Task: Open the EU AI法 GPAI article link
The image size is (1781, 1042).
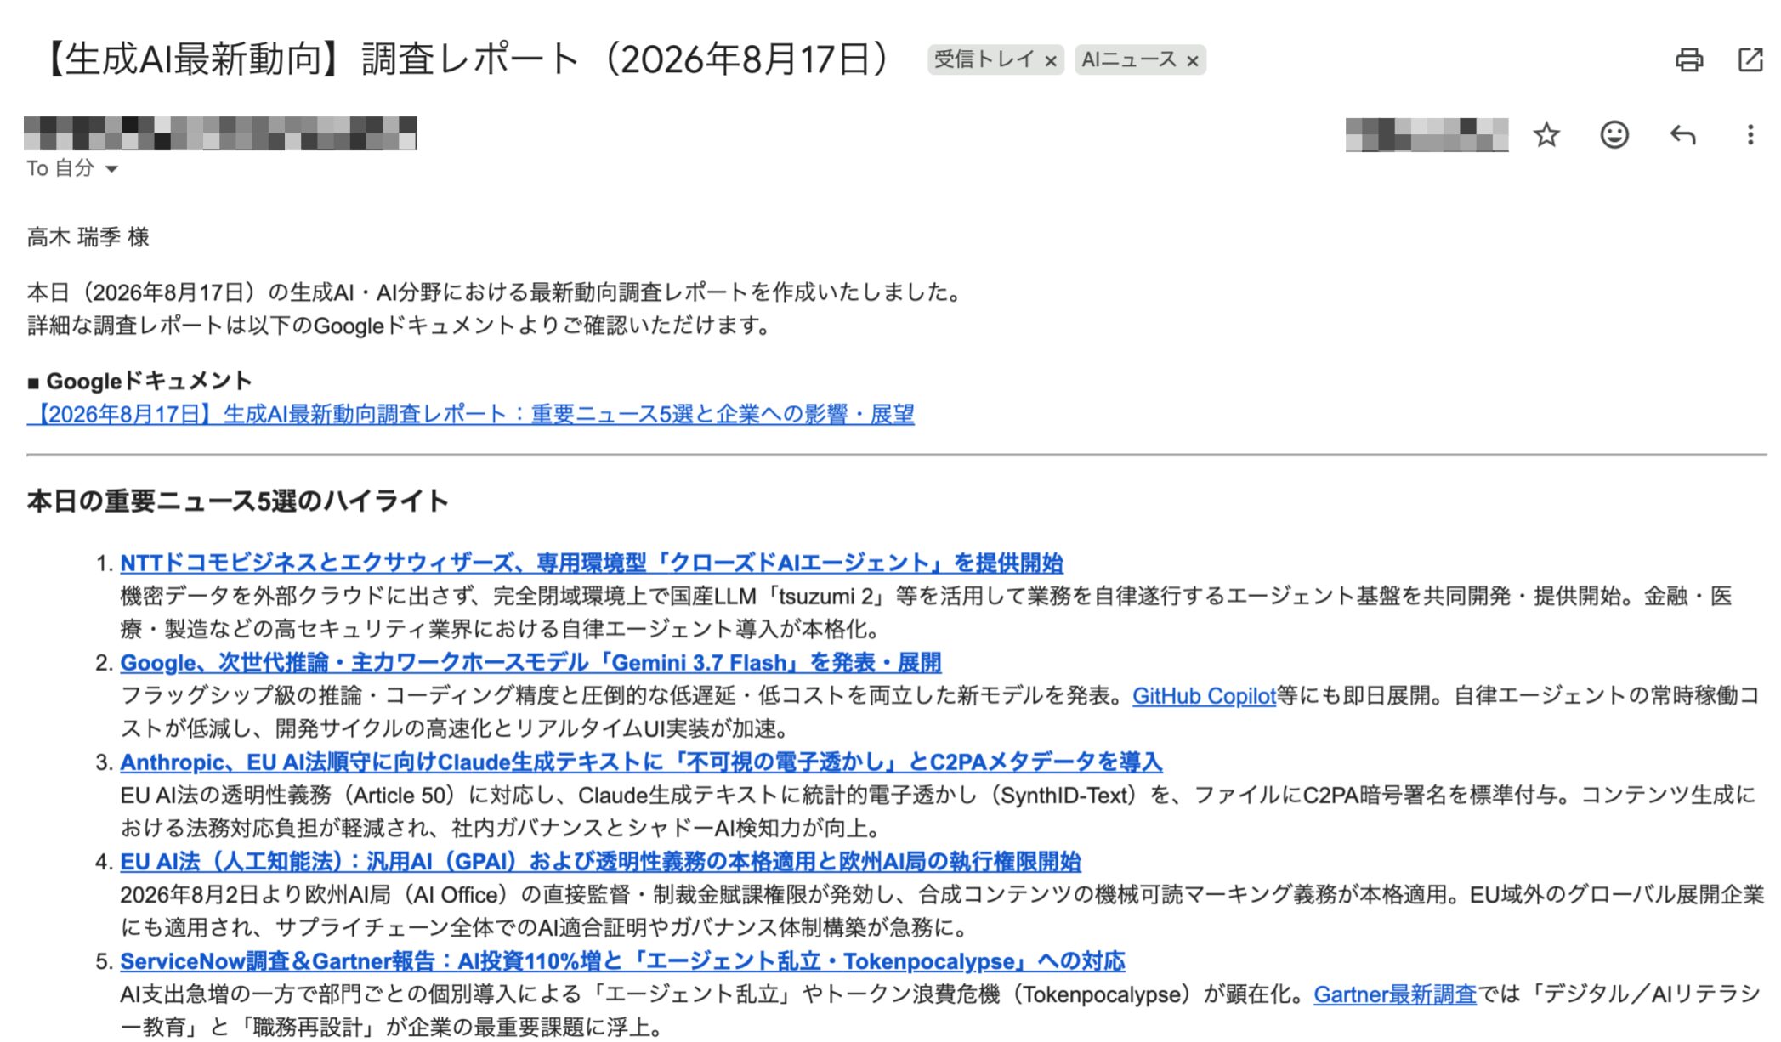Action: [600, 861]
